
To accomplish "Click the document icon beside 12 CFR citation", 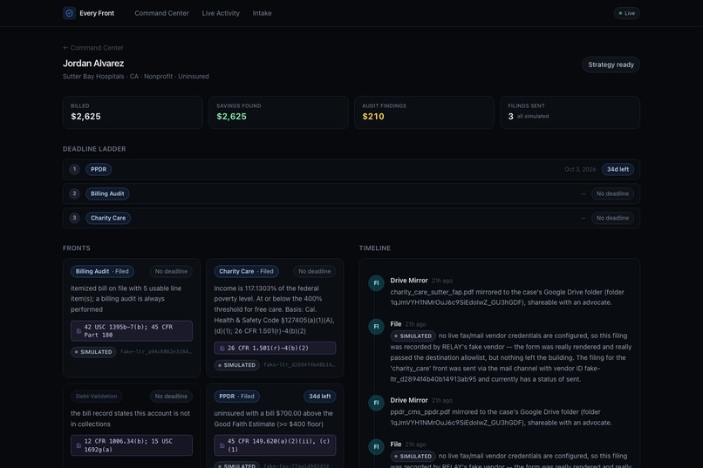I will (78, 445).
